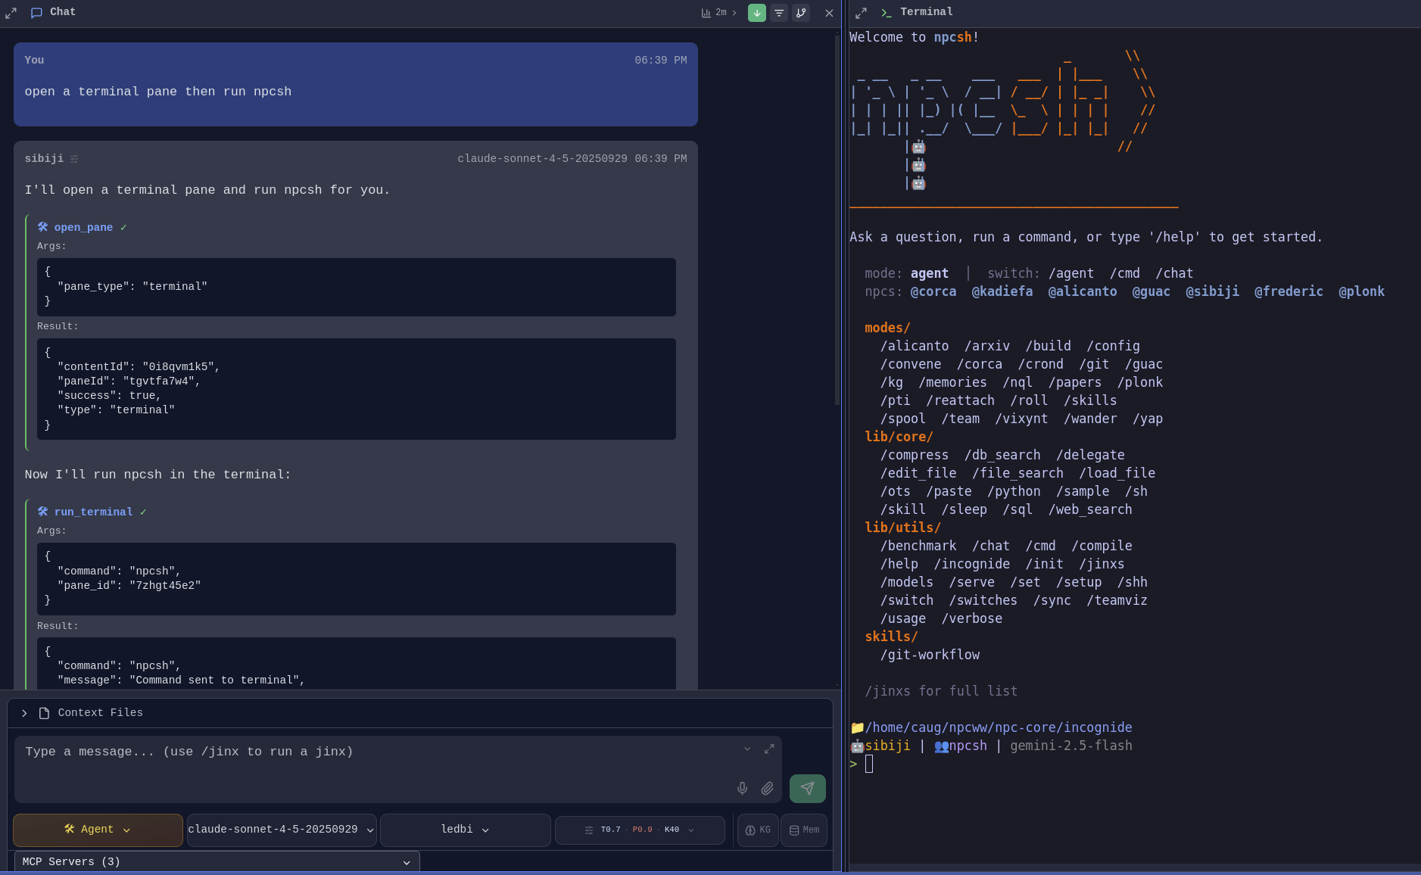Screen dimensions: 1421x875
Task: Open the ledbi selector dropdown
Action: [464, 830]
